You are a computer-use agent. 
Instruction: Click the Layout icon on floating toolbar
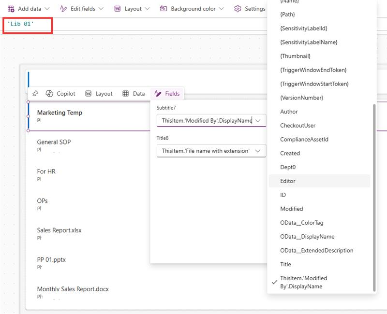click(x=89, y=94)
